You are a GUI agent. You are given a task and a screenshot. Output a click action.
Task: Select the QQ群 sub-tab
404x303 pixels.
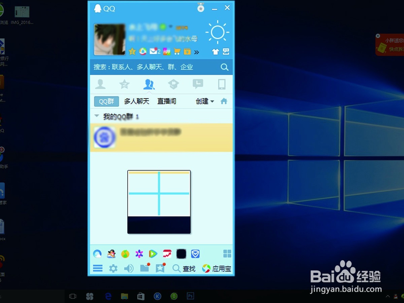pos(106,101)
